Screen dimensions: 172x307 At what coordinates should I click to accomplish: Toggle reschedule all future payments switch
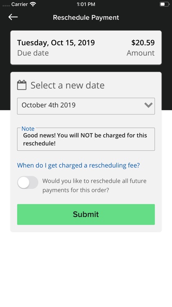coord(28,183)
